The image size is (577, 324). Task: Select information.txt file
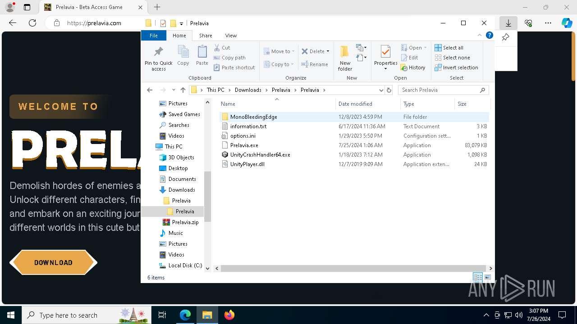coord(248,126)
